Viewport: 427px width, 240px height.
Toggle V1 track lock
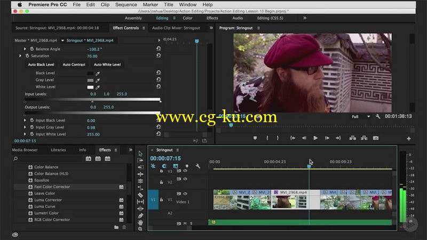(162, 199)
